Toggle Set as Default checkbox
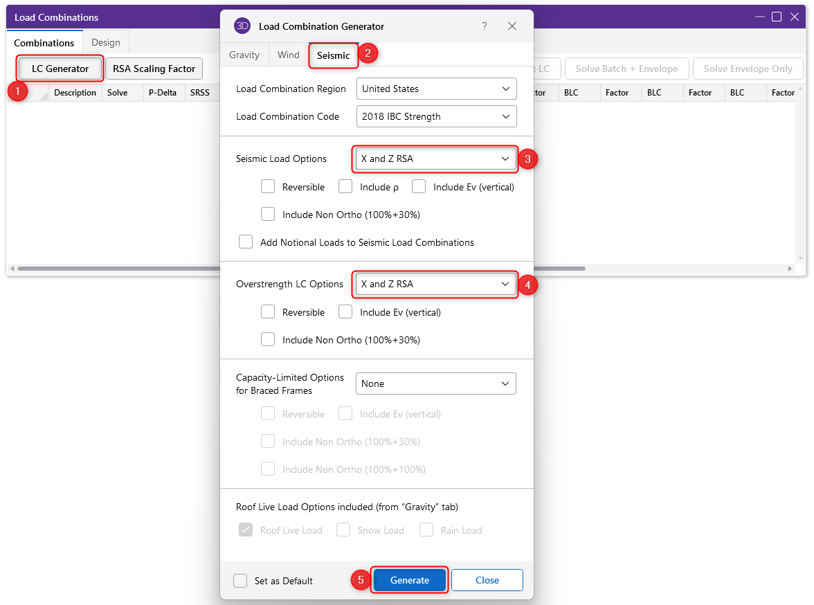The width and height of the screenshot is (814, 605). tap(240, 581)
